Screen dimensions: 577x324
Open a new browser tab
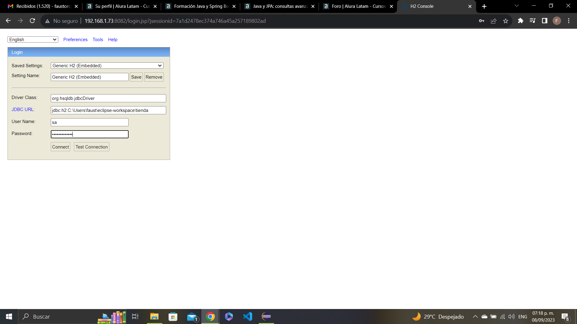(x=484, y=6)
